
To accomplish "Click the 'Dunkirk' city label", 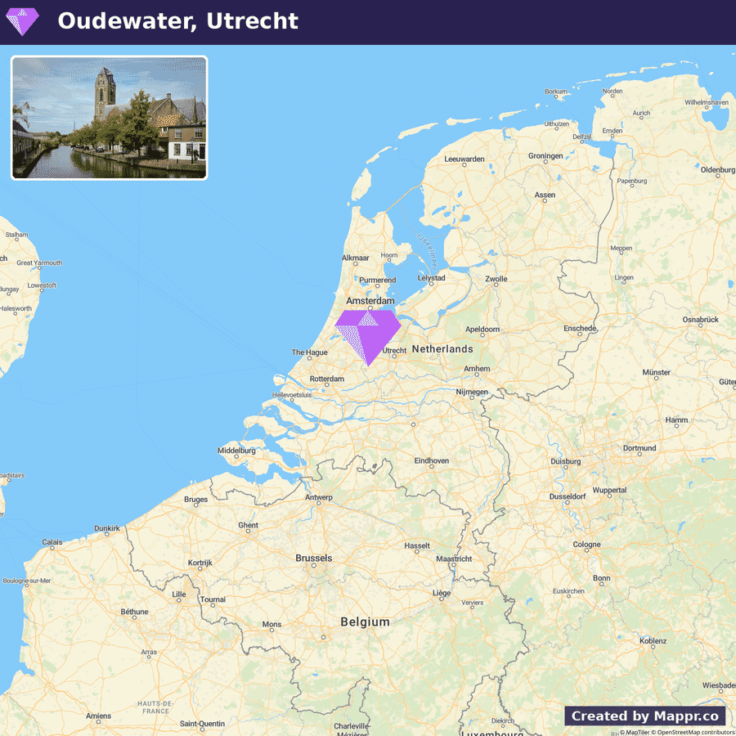I will click(x=107, y=528).
